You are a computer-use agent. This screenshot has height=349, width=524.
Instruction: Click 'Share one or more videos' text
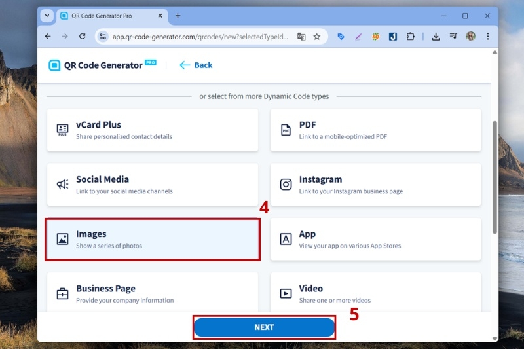335,301
